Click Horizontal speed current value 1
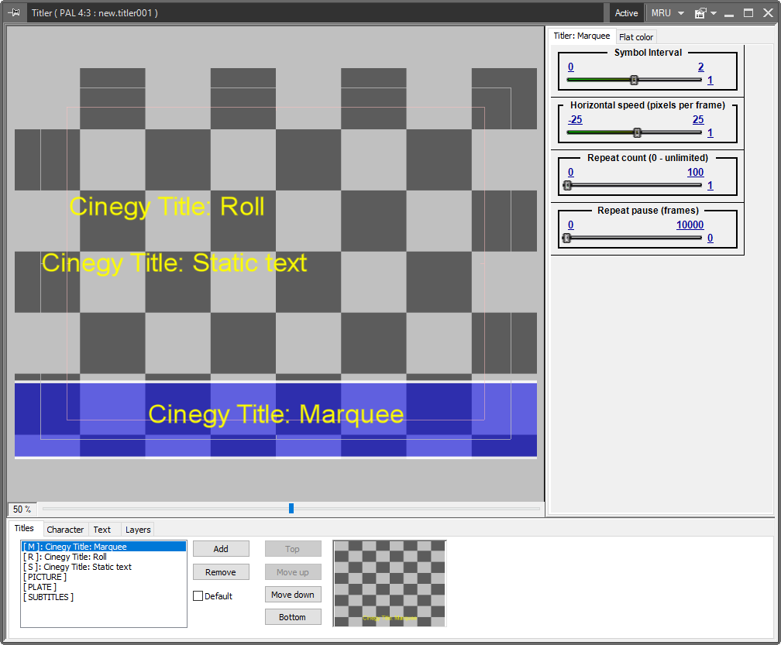Viewport: 781px width, 645px height. point(710,133)
